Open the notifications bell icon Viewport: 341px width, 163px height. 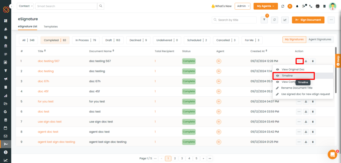pyautogui.click(x=297, y=6)
